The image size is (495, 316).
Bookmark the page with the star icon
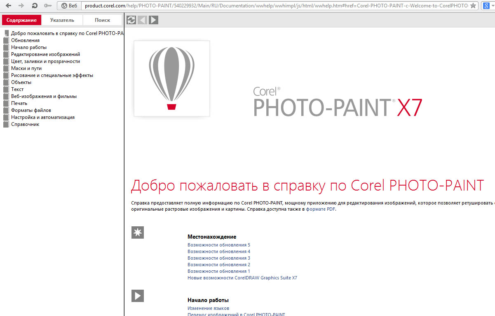(x=473, y=6)
